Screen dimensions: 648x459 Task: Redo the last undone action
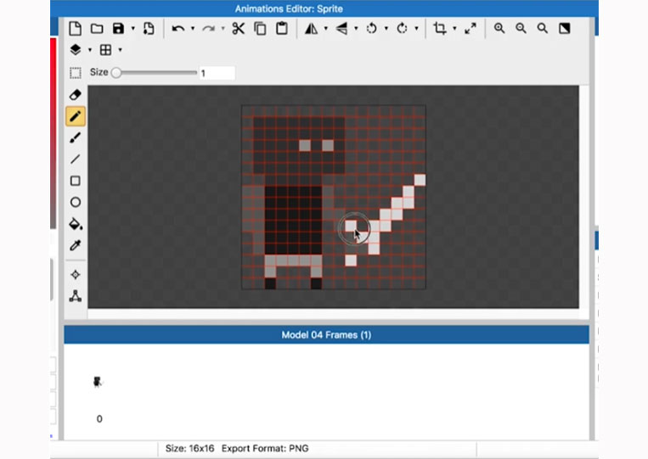pos(209,29)
